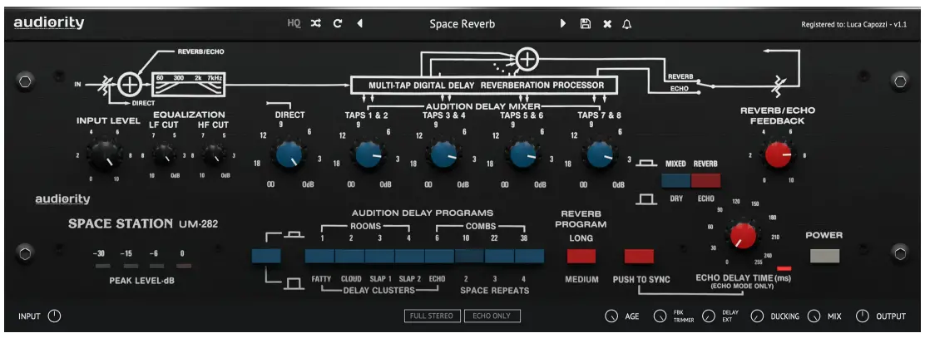Toggle the Reverb Program Long/Medium button
925x338 pixels.
tap(581, 256)
